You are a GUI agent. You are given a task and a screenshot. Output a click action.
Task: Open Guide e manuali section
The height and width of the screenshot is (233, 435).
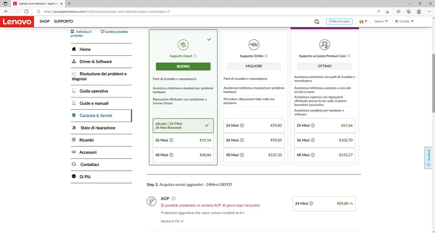[101, 103]
